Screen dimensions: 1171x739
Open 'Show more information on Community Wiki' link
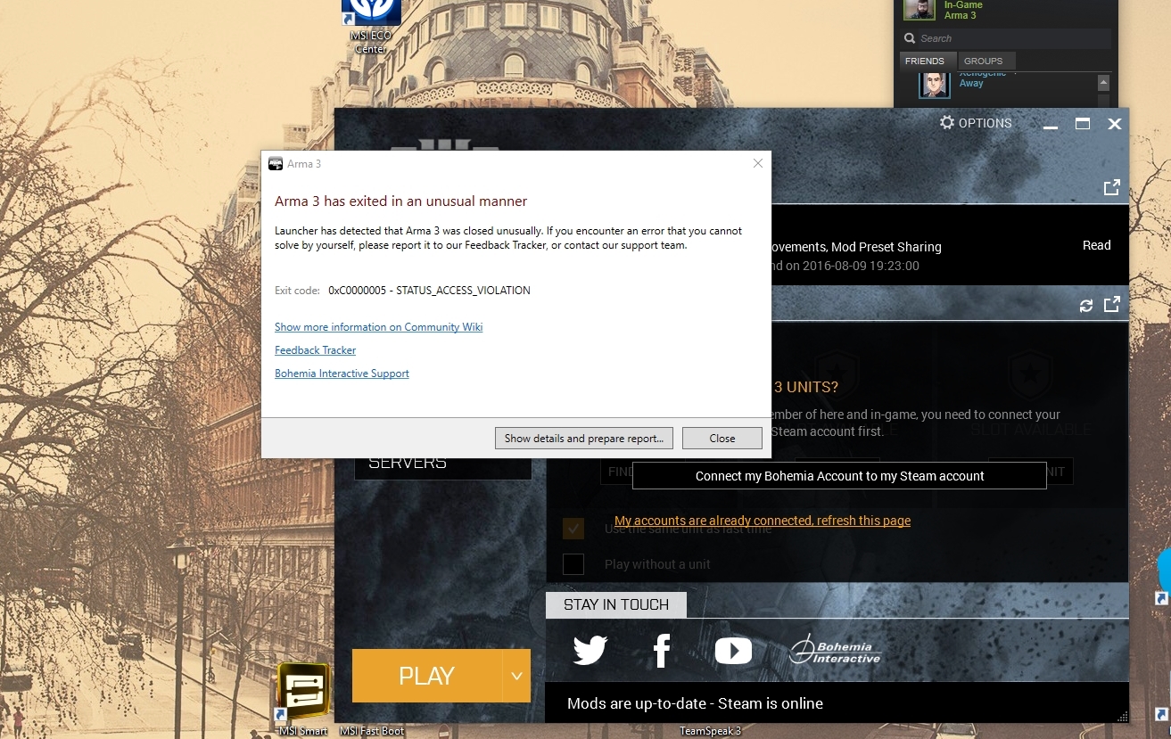click(378, 327)
